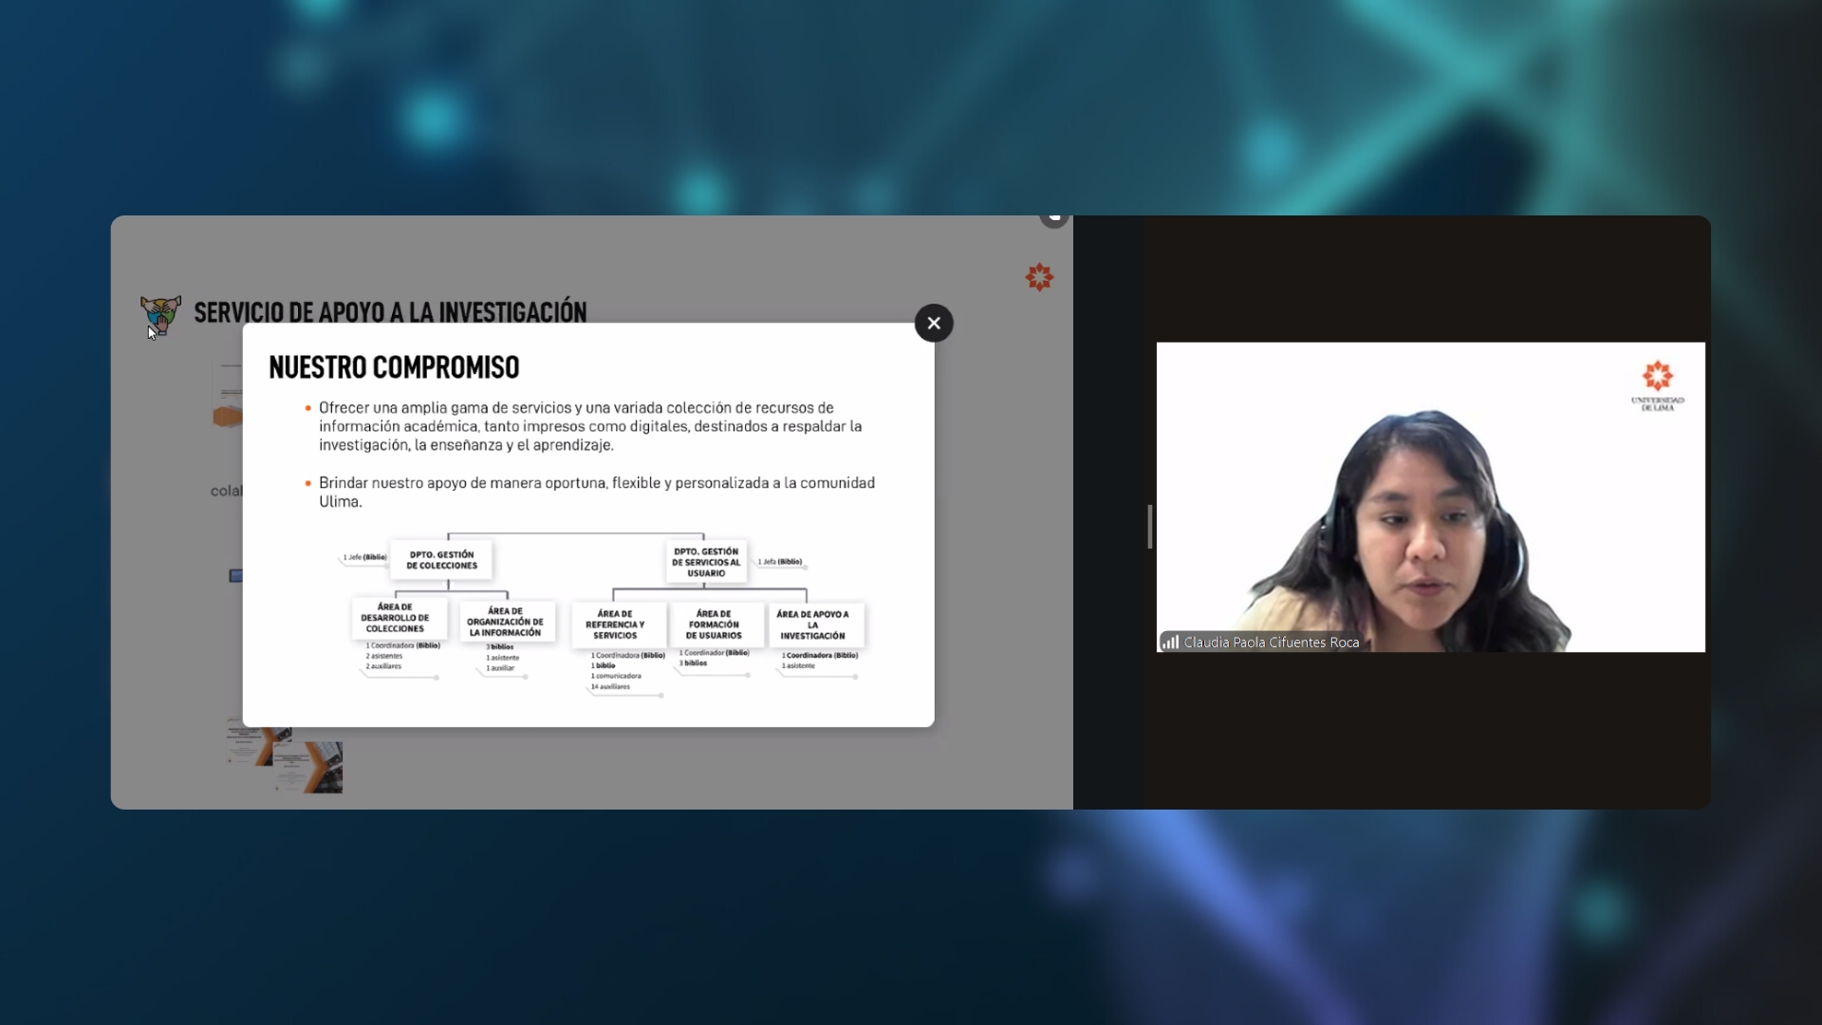Select Área de Formación de Usuarios box
This screenshot has width=1822, height=1025.
click(714, 624)
